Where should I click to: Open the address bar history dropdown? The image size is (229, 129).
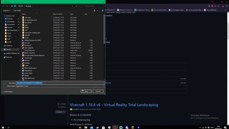pyautogui.click(x=72, y=6)
